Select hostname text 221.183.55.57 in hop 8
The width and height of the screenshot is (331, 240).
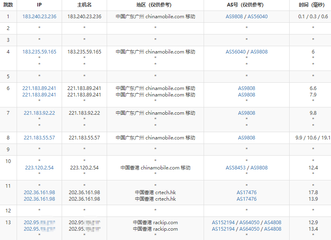(x=84, y=137)
